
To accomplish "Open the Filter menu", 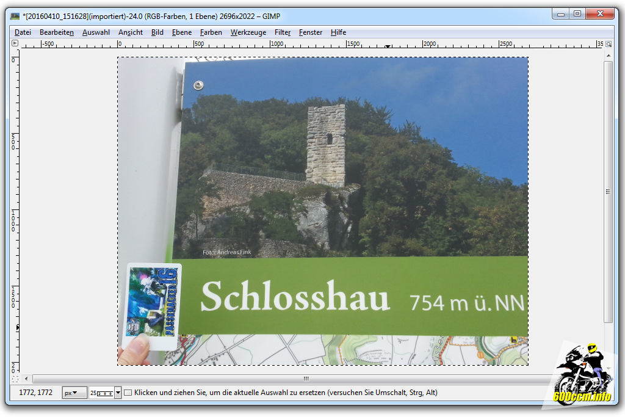I will pyautogui.click(x=282, y=32).
